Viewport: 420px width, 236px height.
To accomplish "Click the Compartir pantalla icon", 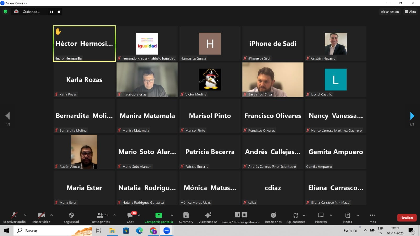I will click(x=159, y=215).
